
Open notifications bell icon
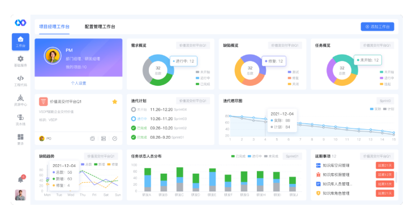point(20,180)
